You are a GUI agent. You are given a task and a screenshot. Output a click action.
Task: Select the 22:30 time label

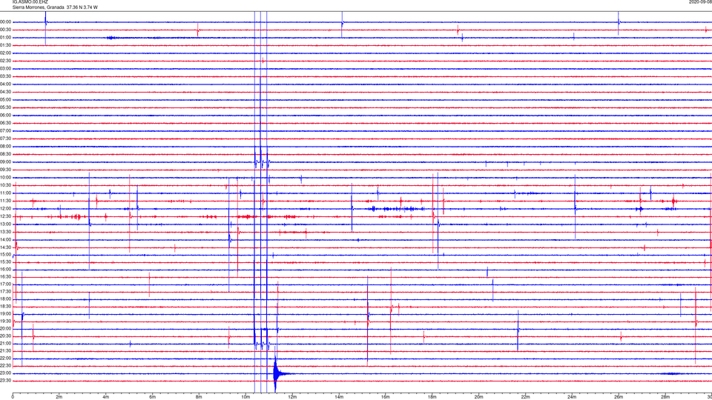click(x=6, y=365)
